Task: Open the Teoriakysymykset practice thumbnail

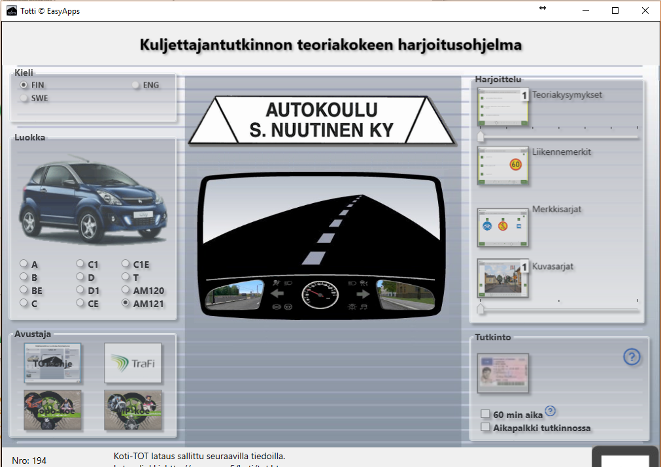Action: pos(503,107)
